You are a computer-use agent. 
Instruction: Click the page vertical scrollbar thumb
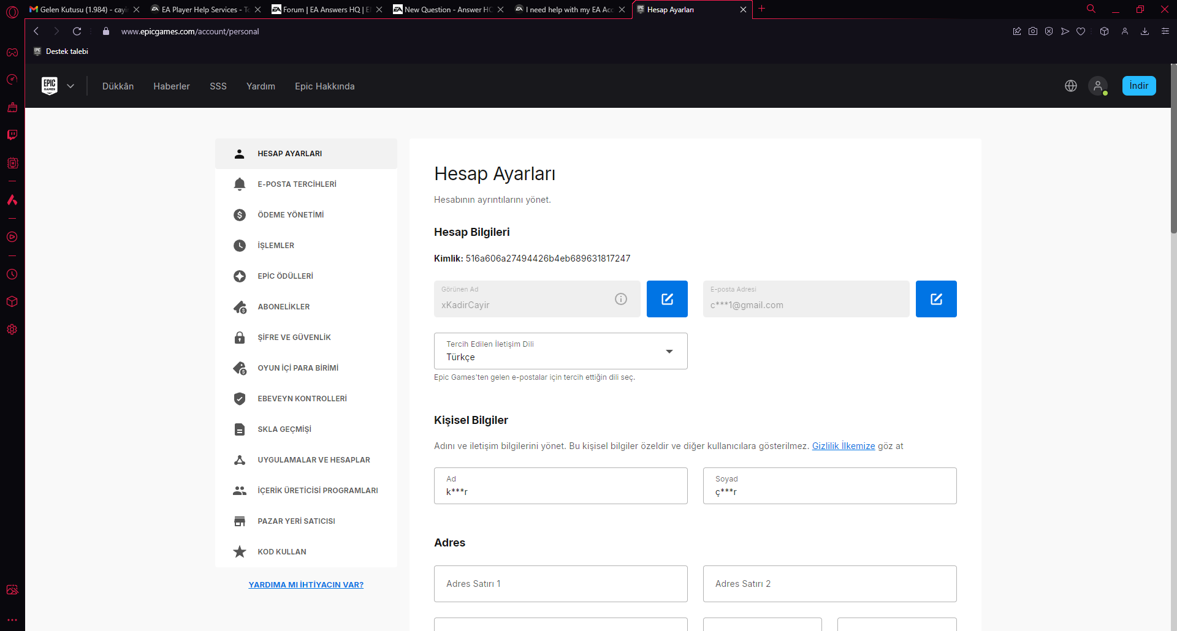[x=1173, y=149]
